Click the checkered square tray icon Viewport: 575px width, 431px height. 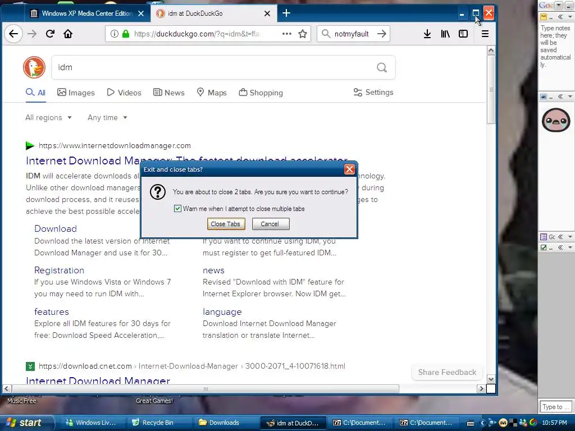click(x=513, y=423)
